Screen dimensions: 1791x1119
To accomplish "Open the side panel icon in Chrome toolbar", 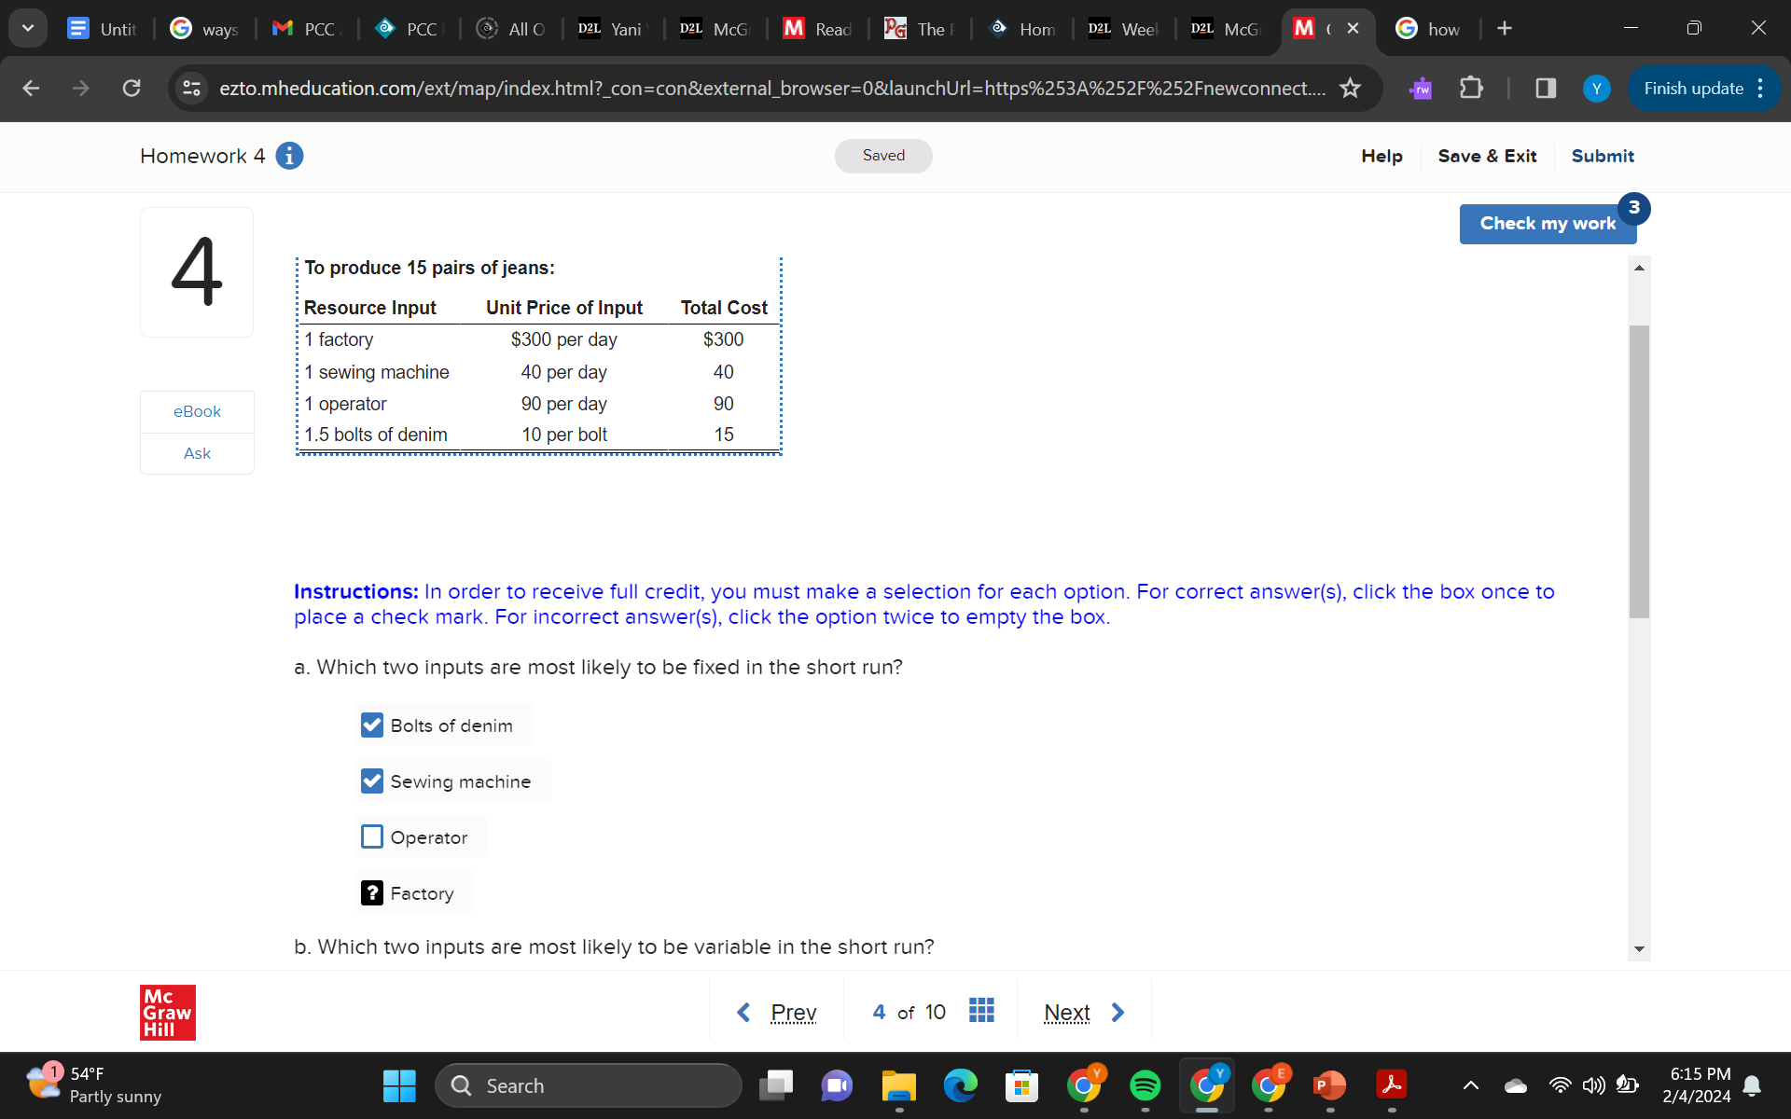I will click(1545, 89).
